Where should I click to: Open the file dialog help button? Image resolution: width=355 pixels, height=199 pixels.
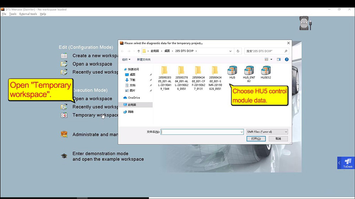286,60
